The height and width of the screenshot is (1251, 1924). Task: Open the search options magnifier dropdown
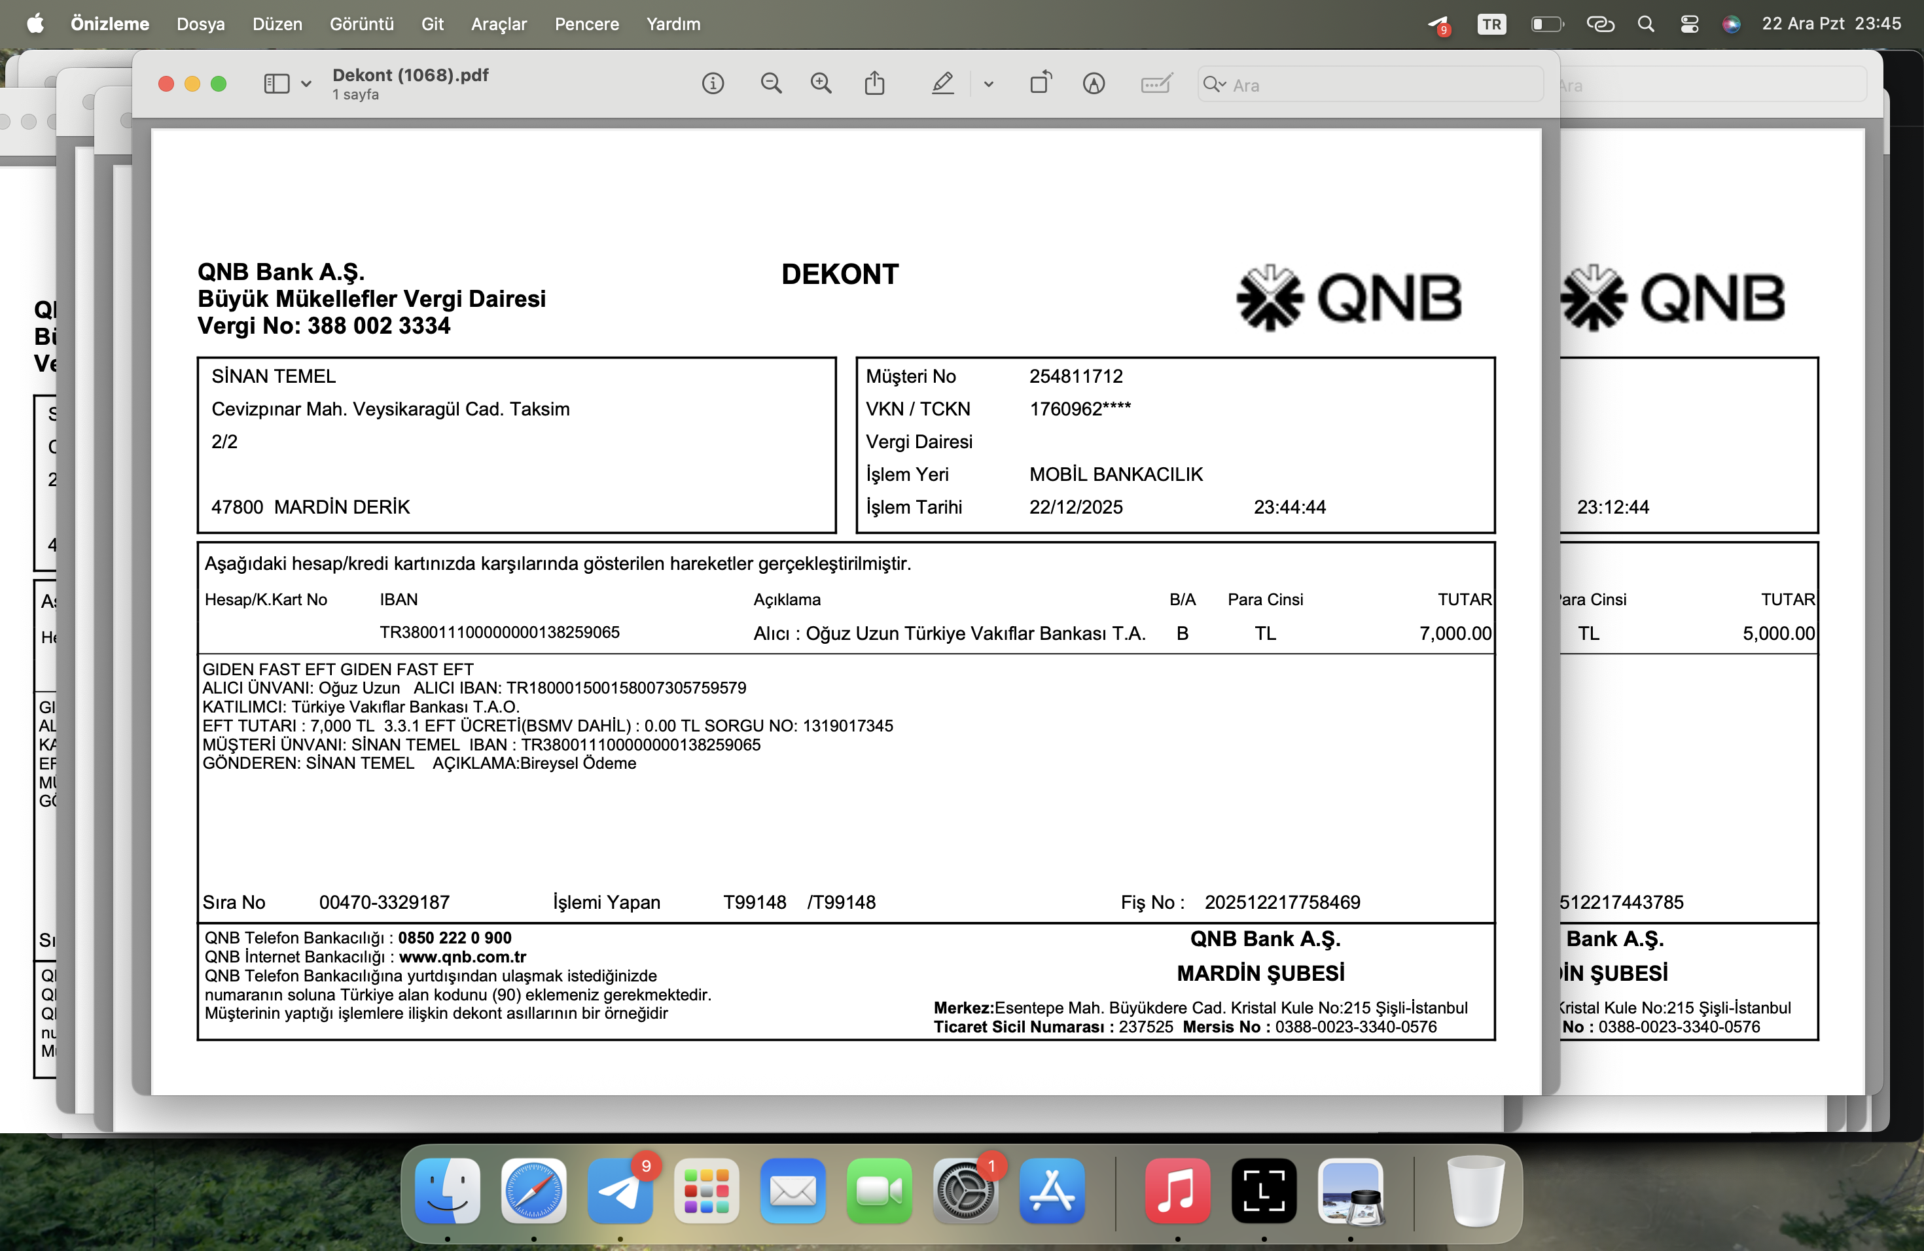[x=1214, y=84]
